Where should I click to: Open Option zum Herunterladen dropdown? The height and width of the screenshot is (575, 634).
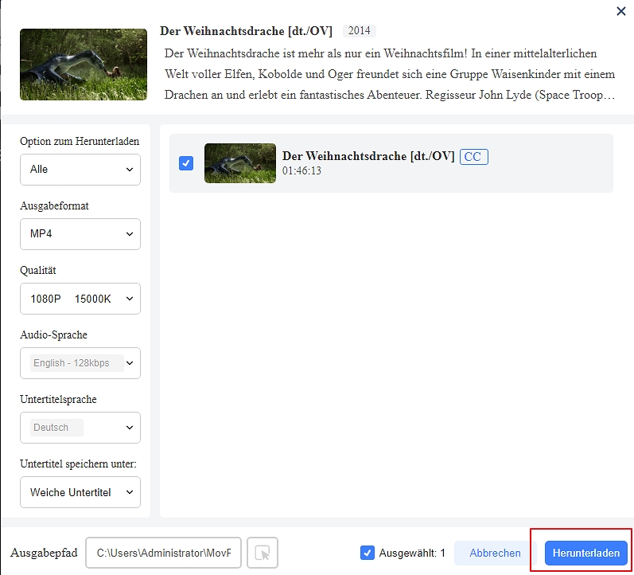80,170
